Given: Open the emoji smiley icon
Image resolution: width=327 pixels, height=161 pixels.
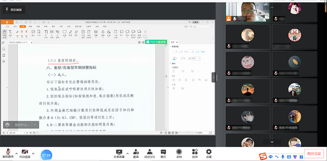Looking at the screenshot, I should tap(7, 125).
